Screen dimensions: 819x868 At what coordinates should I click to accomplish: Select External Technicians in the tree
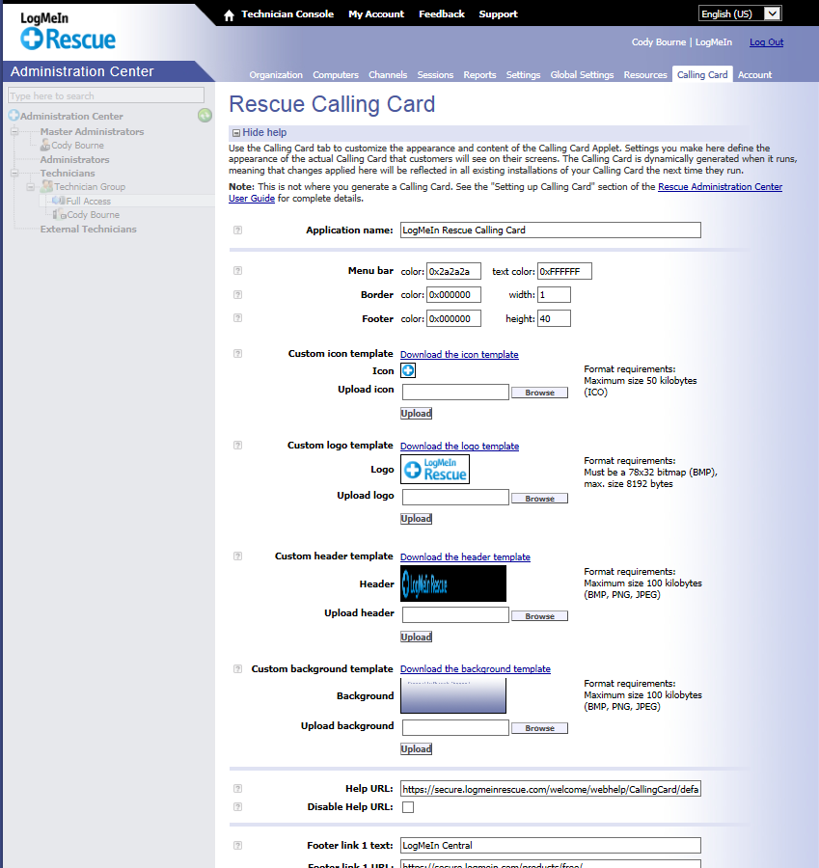click(x=88, y=229)
